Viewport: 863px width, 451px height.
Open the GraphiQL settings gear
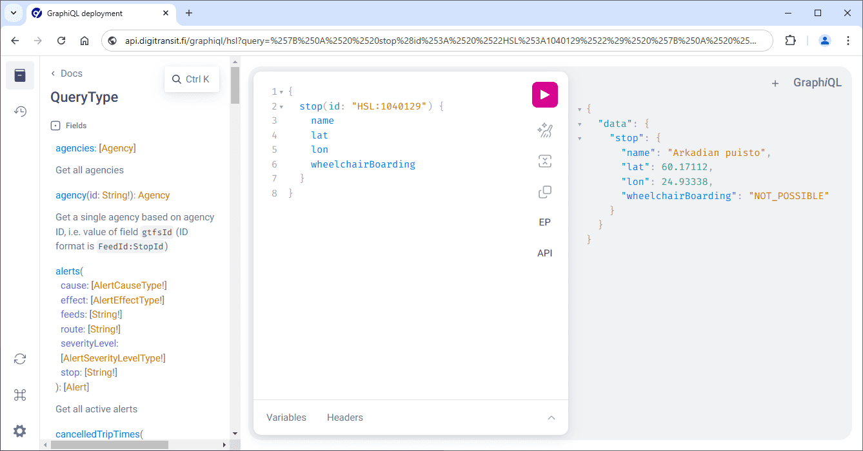click(x=20, y=431)
